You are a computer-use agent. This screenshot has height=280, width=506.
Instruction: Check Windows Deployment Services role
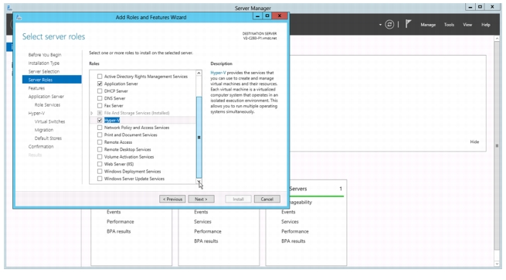(x=100, y=171)
